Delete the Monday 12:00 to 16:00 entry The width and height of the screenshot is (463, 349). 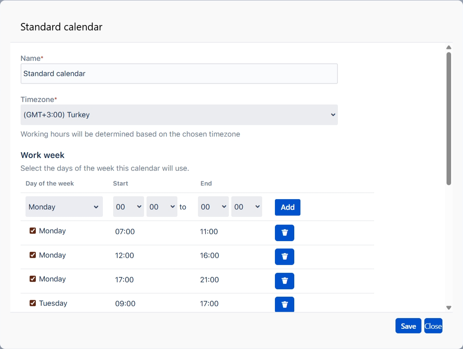[x=284, y=256]
